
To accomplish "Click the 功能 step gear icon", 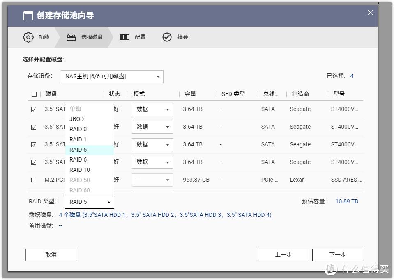I will tap(28, 37).
